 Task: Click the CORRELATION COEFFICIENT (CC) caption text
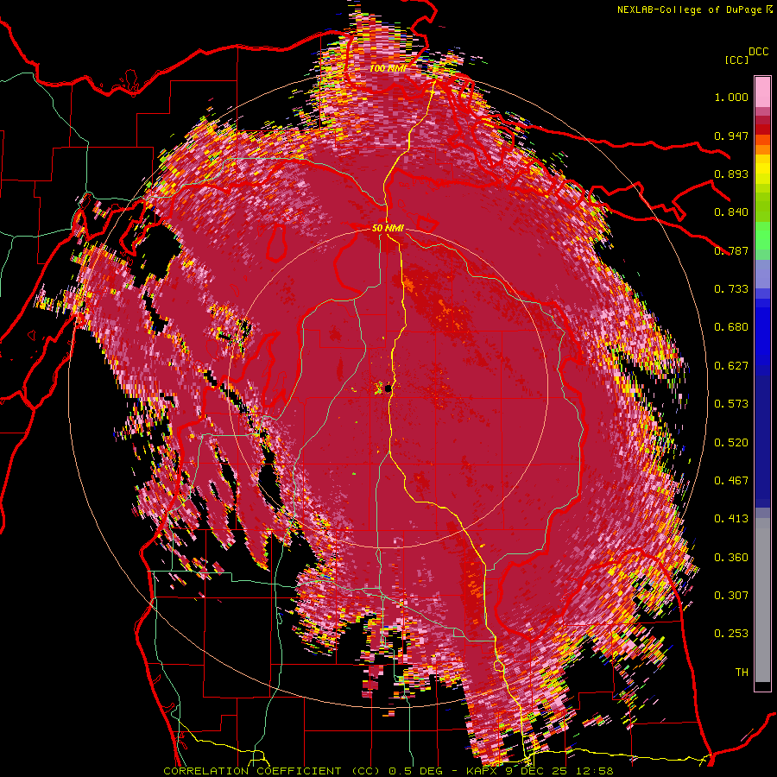coord(271,771)
